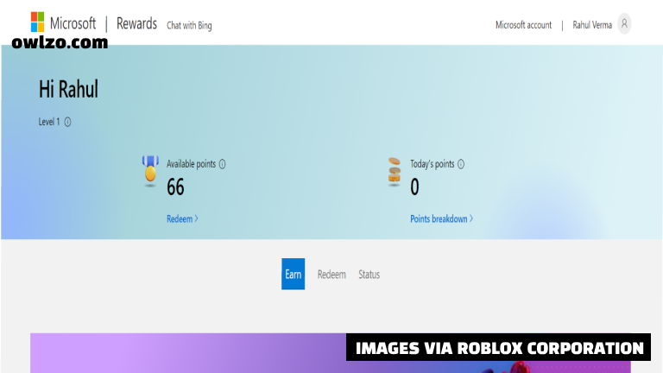Viewport: 663px width, 373px height.
Task: Click the Today's points coins icon
Action: pos(394,172)
